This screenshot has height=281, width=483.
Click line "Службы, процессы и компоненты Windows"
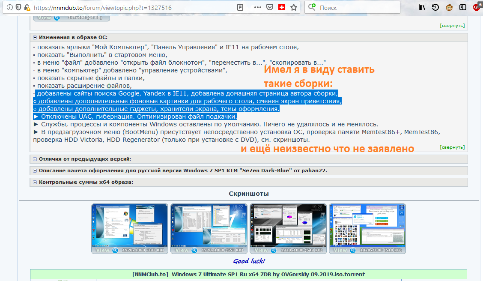click(206, 124)
